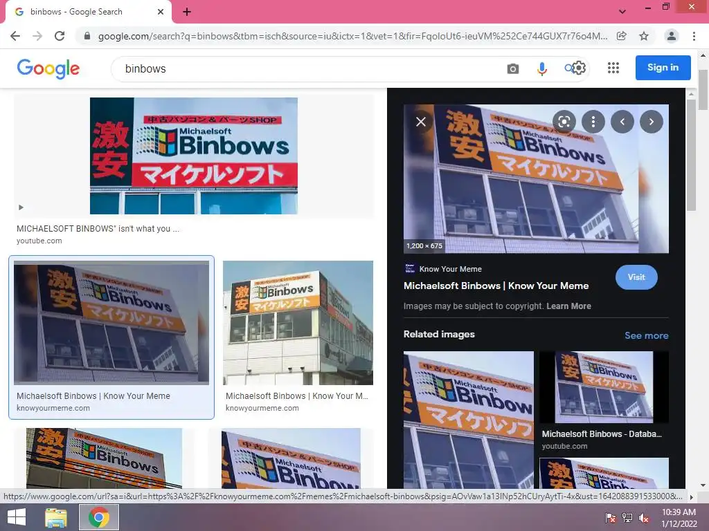The image size is (709, 531).
Task: Click the page scrollbar up arrow
Action: point(703,55)
